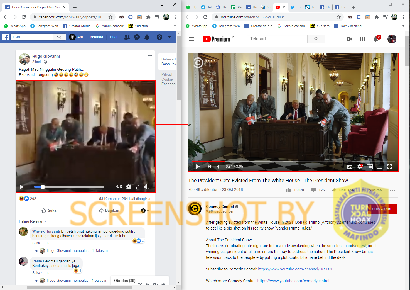Open Facebook video settings gear
This screenshot has height=290, width=410.
(129, 187)
